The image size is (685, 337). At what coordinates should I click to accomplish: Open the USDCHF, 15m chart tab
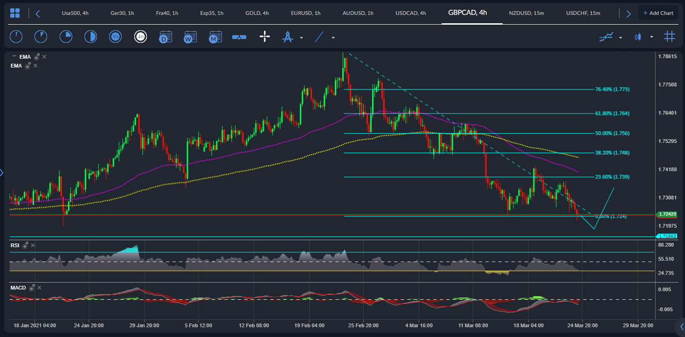pyautogui.click(x=583, y=13)
